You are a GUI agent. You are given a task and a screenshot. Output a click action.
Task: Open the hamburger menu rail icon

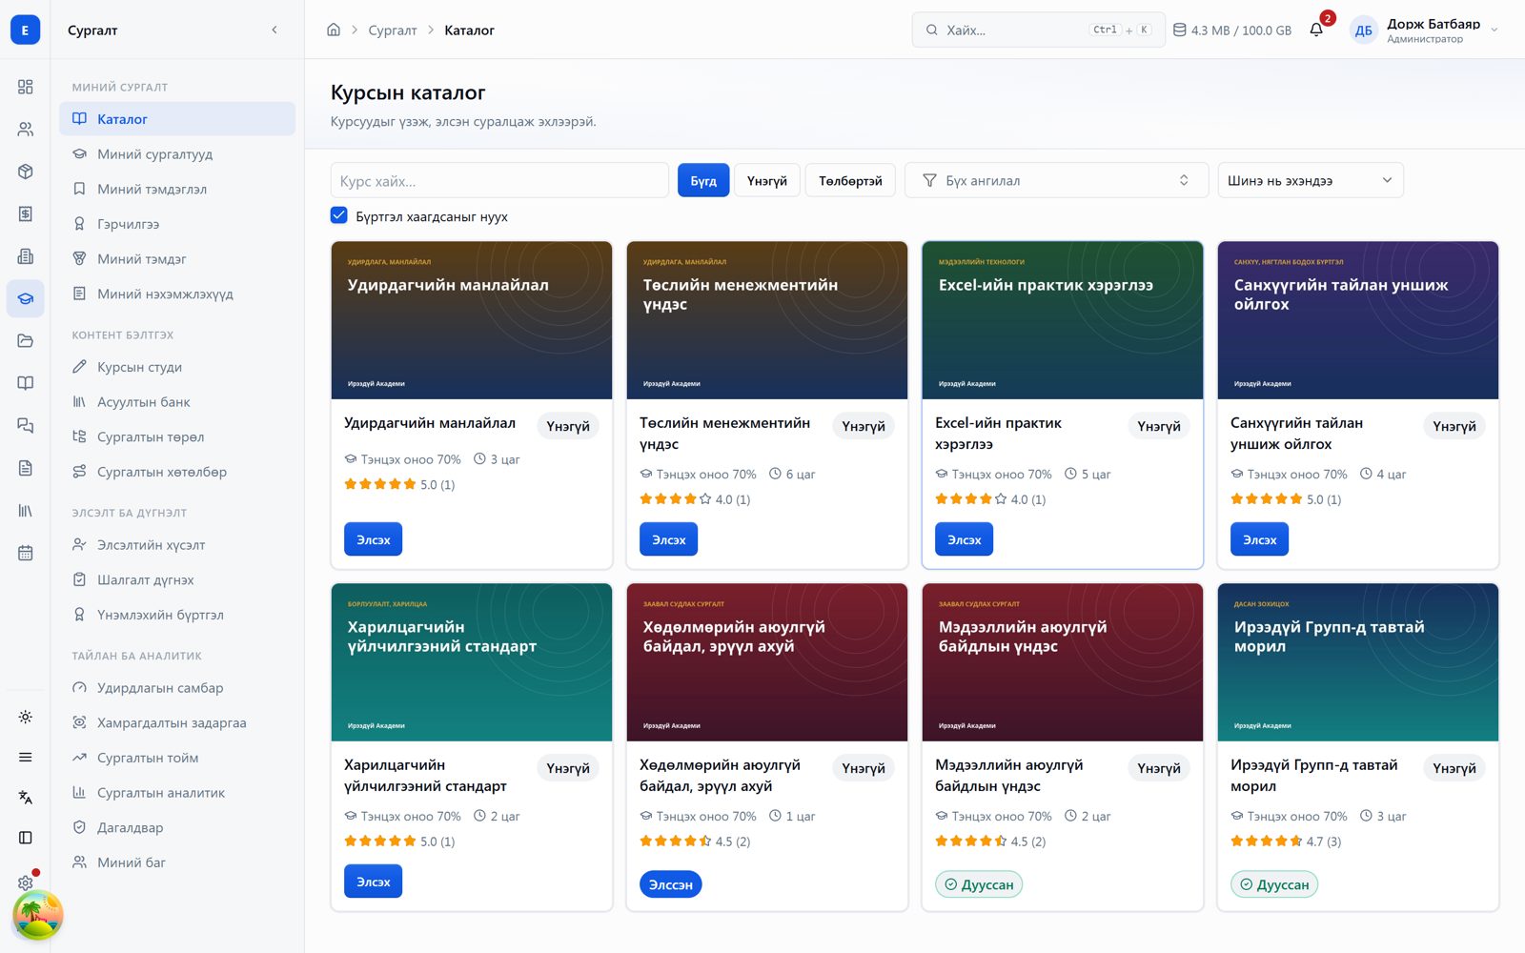[x=26, y=757]
